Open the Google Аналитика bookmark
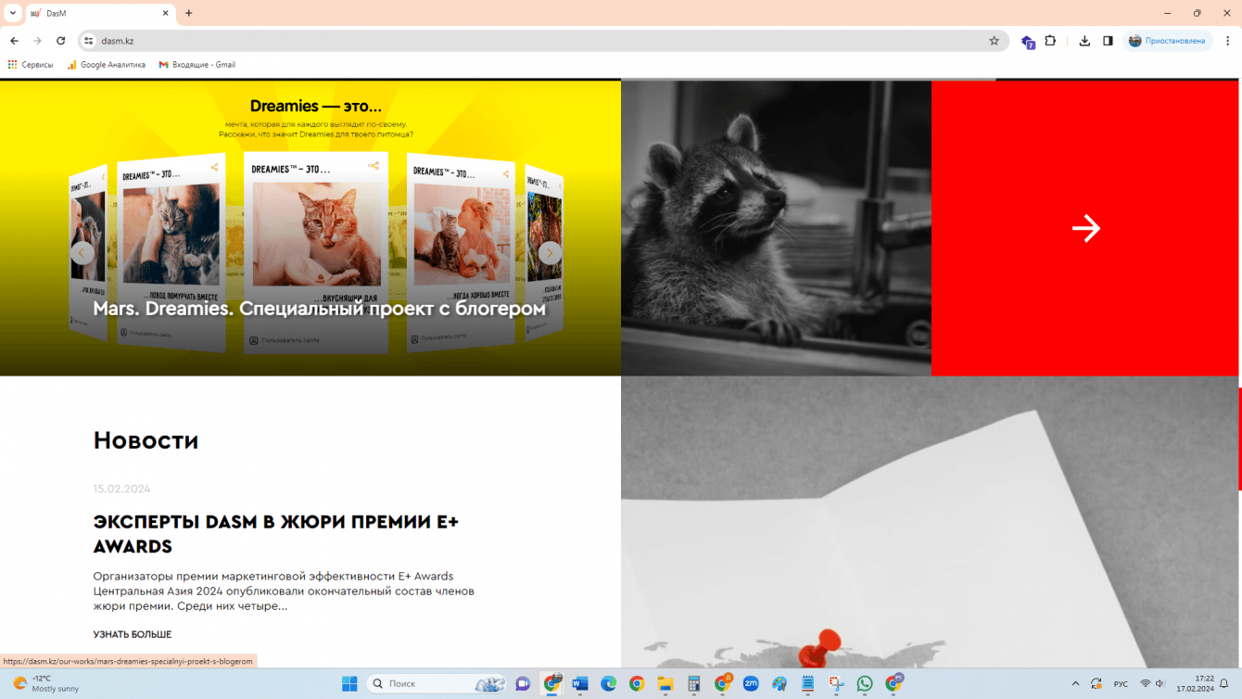 [x=107, y=65]
